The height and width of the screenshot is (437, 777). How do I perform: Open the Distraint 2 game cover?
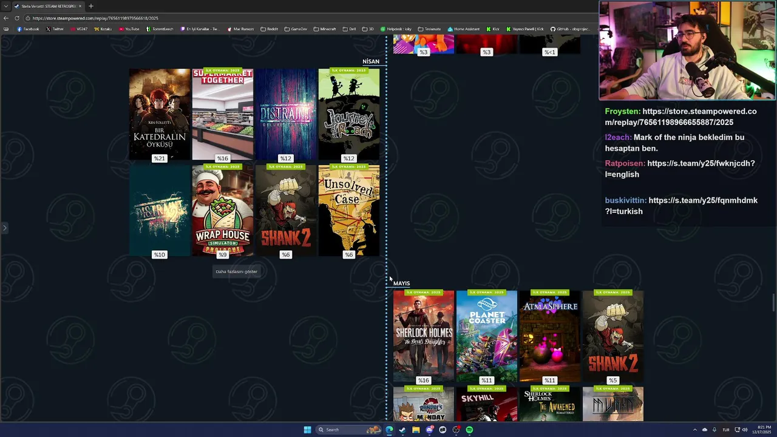coord(159,210)
